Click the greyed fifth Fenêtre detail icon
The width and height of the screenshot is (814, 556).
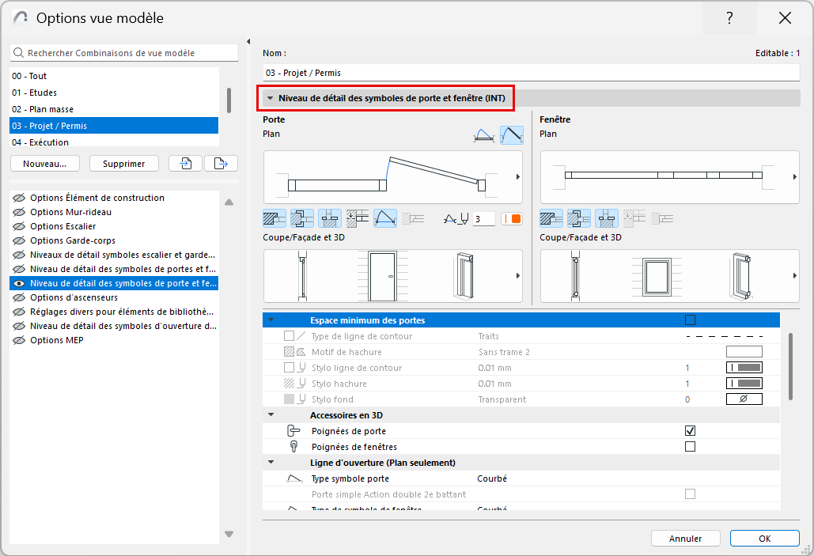tap(662, 218)
